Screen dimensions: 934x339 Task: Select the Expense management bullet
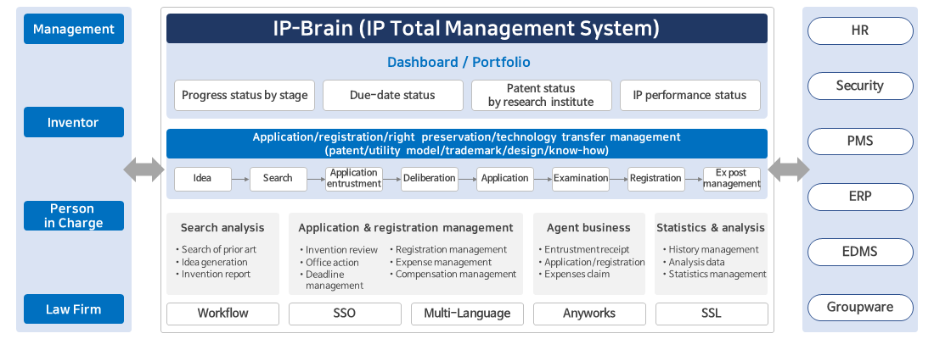441,262
